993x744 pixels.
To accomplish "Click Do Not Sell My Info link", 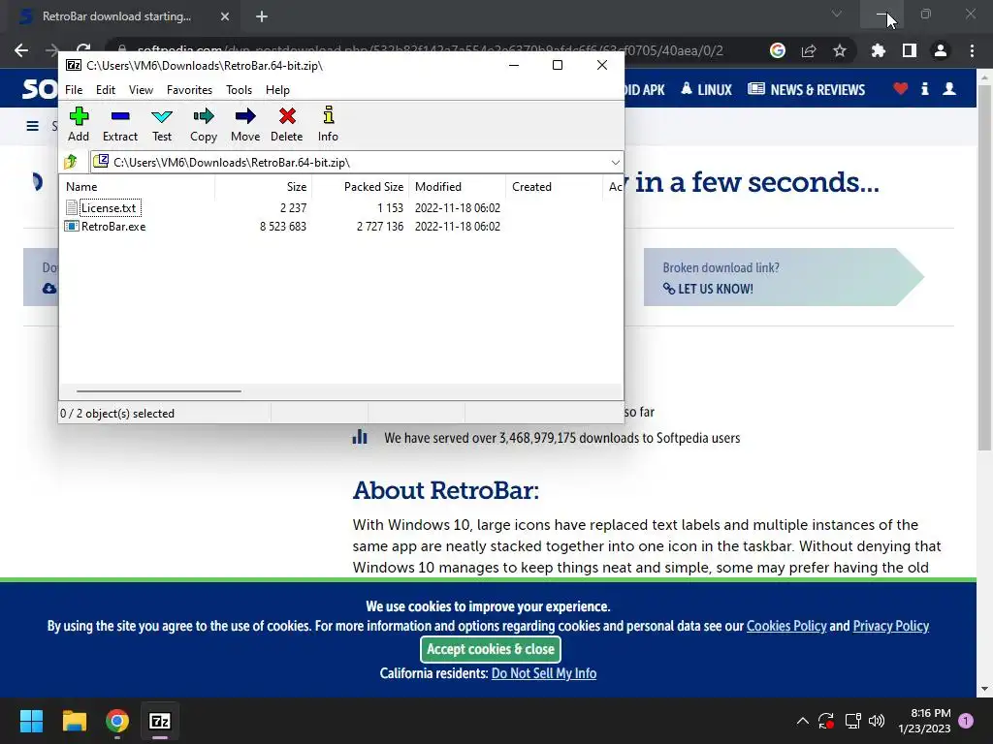I will click(543, 673).
